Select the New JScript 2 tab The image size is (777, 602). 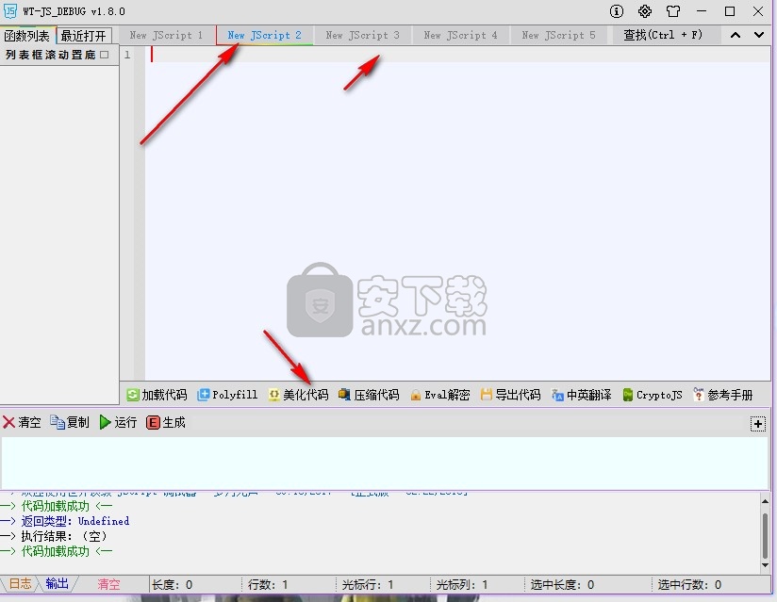tap(264, 35)
